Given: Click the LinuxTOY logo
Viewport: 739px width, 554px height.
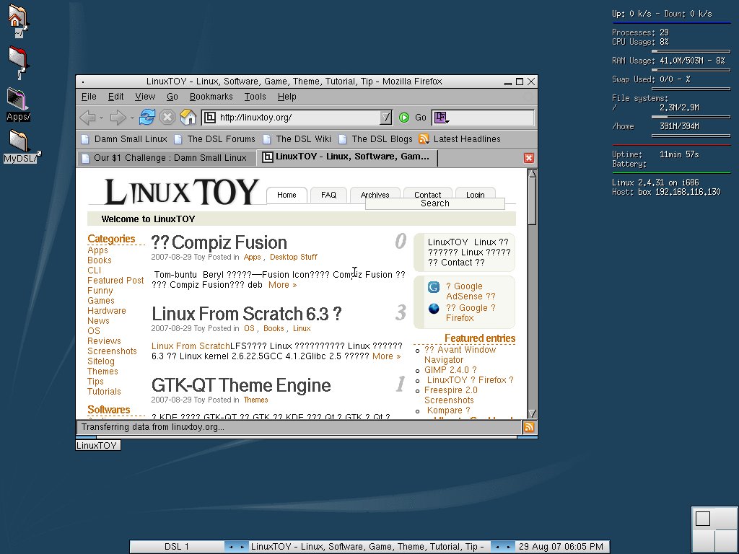Looking at the screenshot, I should (x=181, y=191).
